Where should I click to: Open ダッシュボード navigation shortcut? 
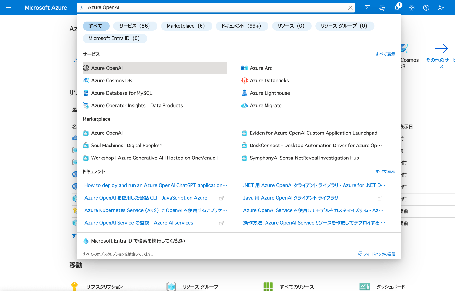(x=391, y=287)
